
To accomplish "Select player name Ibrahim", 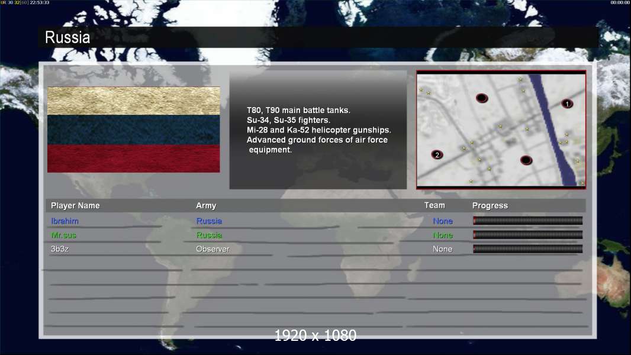I will (x=65, y=221).
